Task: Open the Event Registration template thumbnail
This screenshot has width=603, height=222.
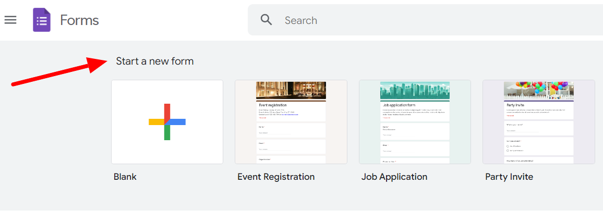Action: [291, 122]
